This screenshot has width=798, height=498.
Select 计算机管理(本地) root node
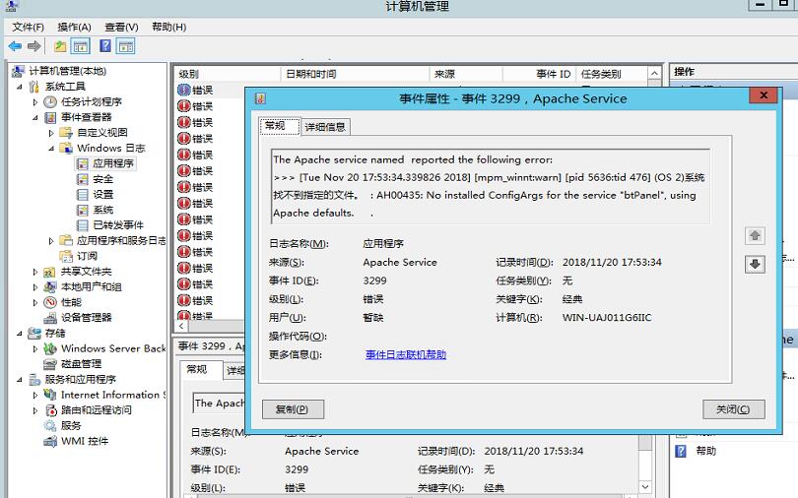point(68,71)
